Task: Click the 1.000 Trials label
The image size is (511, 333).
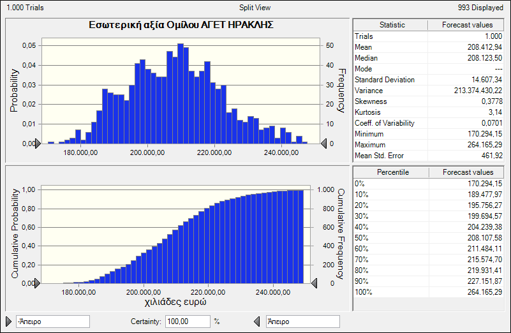Action: [x=25, y=8]
